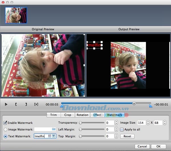Click the right trim marker on timeline
Viewport: 171px width, 151px height.
150,106
